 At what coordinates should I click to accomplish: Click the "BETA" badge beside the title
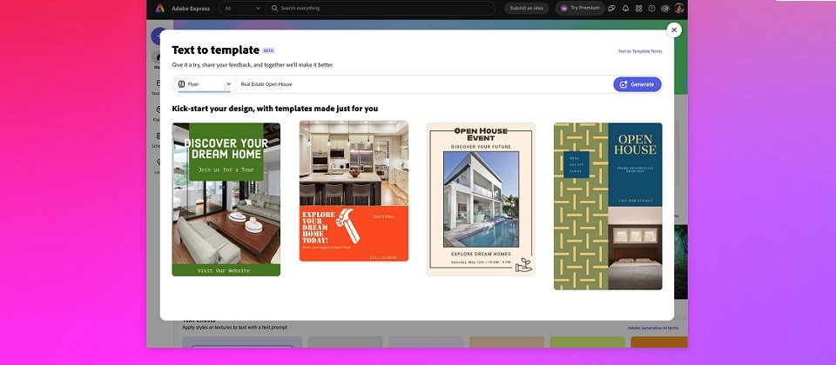(268, 50)
